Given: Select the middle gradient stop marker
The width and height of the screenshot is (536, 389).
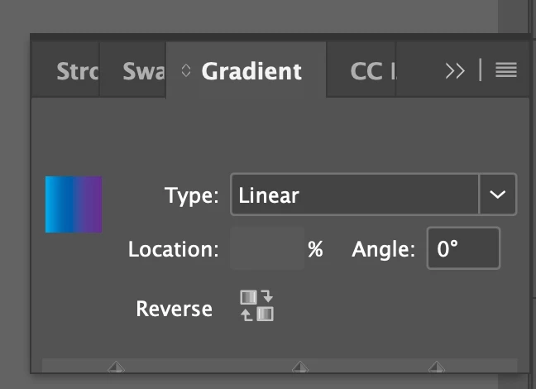Looking at the screenshot, I should (301, 367).
